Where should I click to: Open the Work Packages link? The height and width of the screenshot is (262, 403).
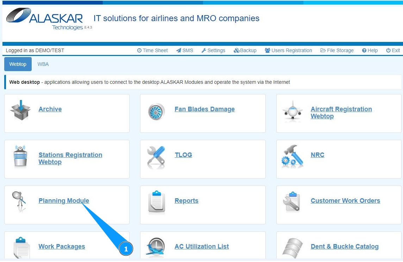click(62, 246)
